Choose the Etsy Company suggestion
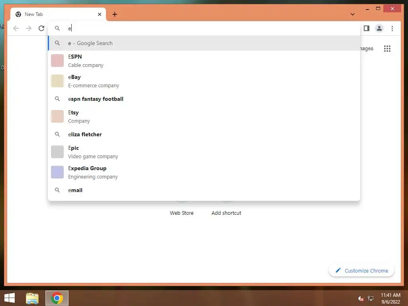This screenshot has height=306, width=408. click(x=204, y=116)
